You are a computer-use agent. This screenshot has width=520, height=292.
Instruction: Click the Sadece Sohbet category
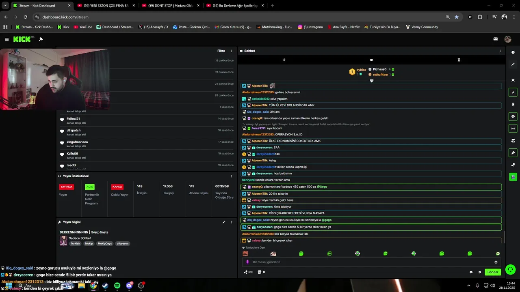pos(80,238)
